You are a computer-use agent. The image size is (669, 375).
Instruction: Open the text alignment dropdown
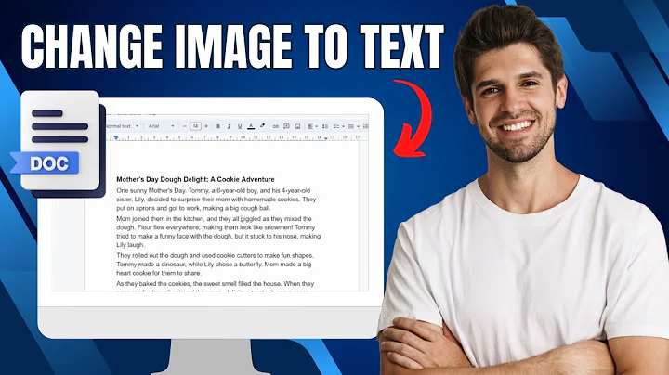312,126
